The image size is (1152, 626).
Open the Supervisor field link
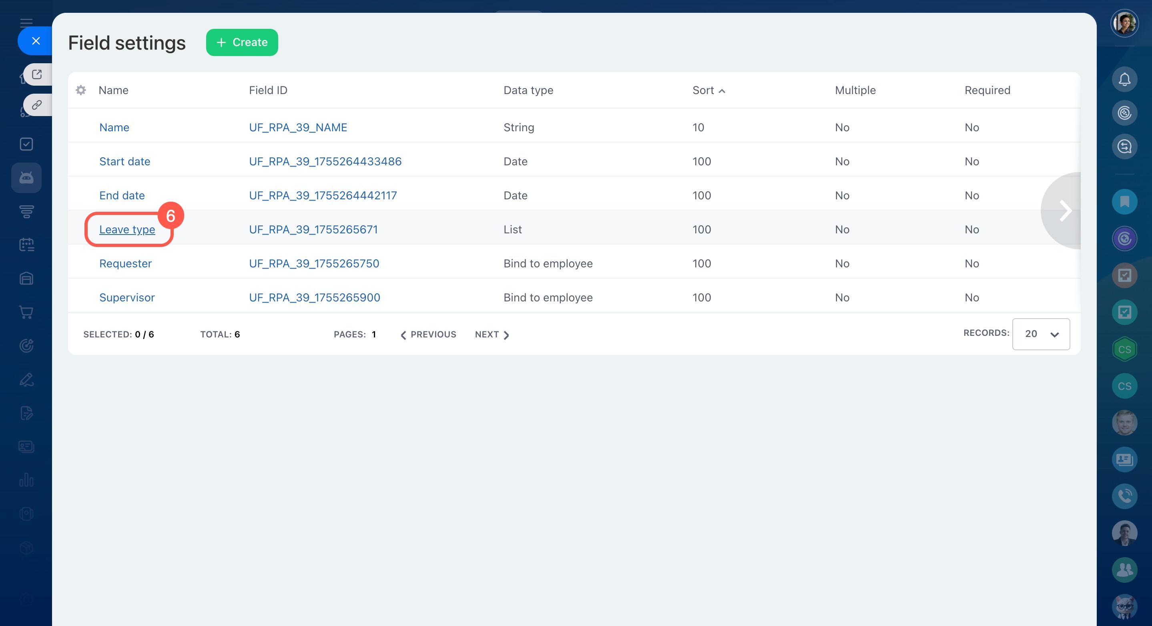[127, 297]
